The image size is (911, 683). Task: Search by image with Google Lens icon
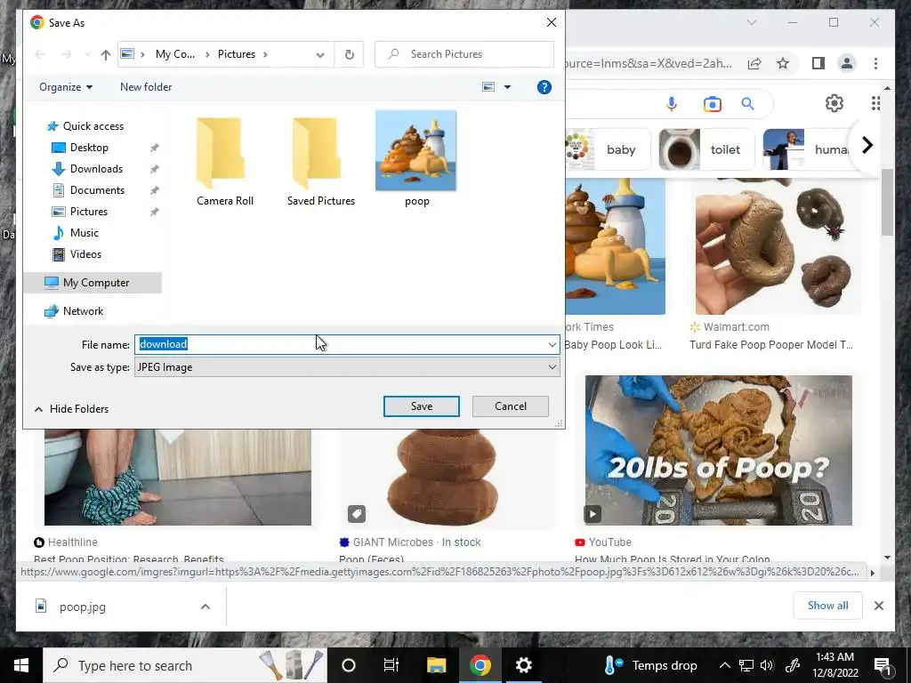713,104
